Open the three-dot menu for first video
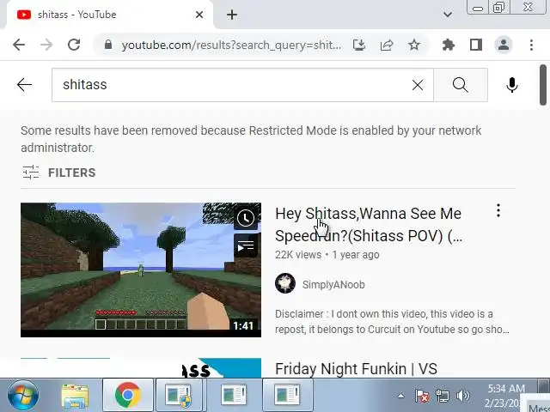This screenshot has height=412, width=550. click(x=498, y=210)
